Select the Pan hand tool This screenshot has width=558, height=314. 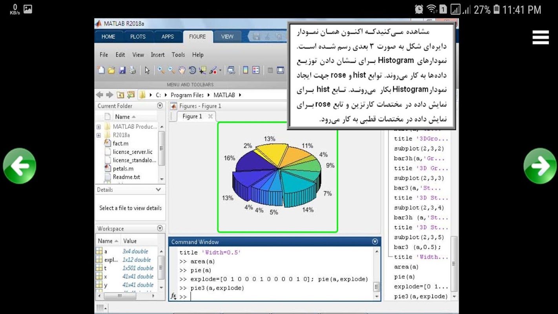click(x=182, y=70)
